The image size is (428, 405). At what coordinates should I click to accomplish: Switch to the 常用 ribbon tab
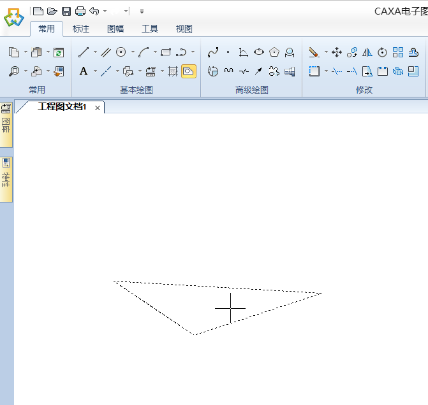click(47, 29)
